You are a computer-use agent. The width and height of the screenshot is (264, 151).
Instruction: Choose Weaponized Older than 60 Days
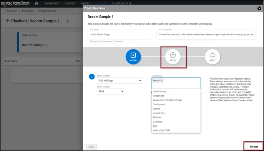[x=176, y=100]
